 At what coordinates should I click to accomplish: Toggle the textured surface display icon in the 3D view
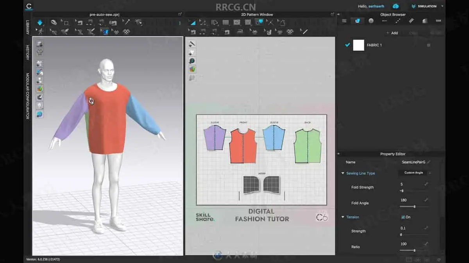coord(40,88)
